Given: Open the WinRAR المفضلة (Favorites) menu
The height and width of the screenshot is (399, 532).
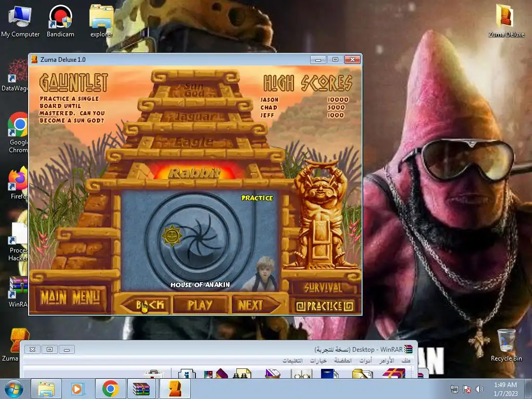Looking at the screenshot, I should pos(343,361).
